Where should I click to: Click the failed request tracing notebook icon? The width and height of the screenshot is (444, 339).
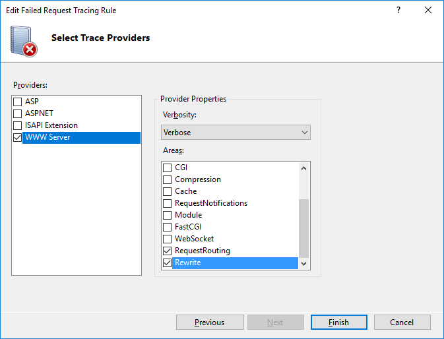coord(23,42)
